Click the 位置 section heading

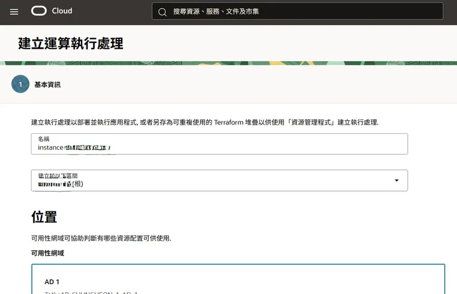[x=44, y=217]
